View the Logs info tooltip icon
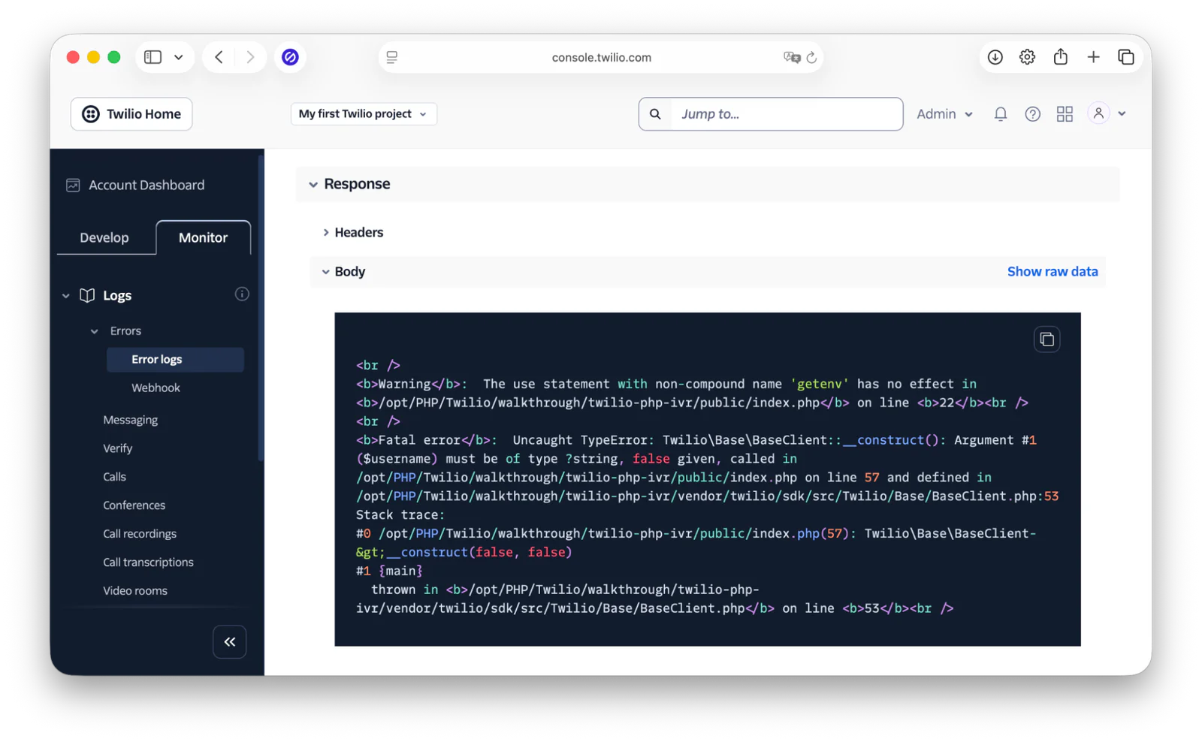Image resolution: width=1202 pixels, height=742 pixels. pos(241,294)
